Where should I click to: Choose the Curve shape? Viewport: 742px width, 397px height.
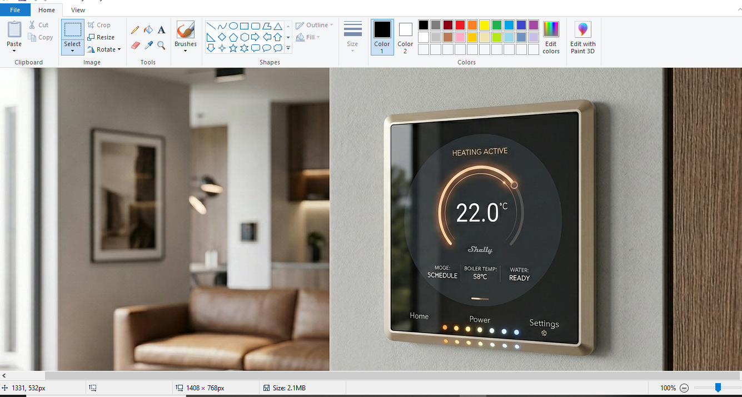(x=222, y=26)
